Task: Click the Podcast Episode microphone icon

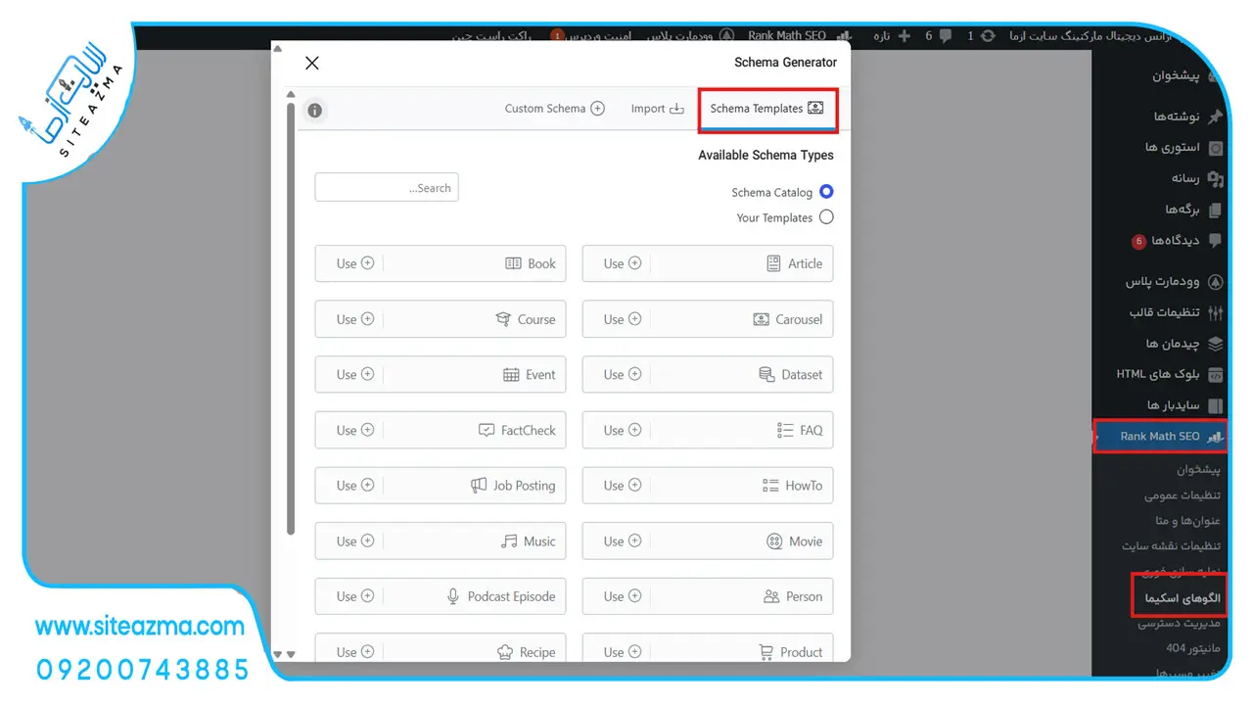Action: pos(453,596)
